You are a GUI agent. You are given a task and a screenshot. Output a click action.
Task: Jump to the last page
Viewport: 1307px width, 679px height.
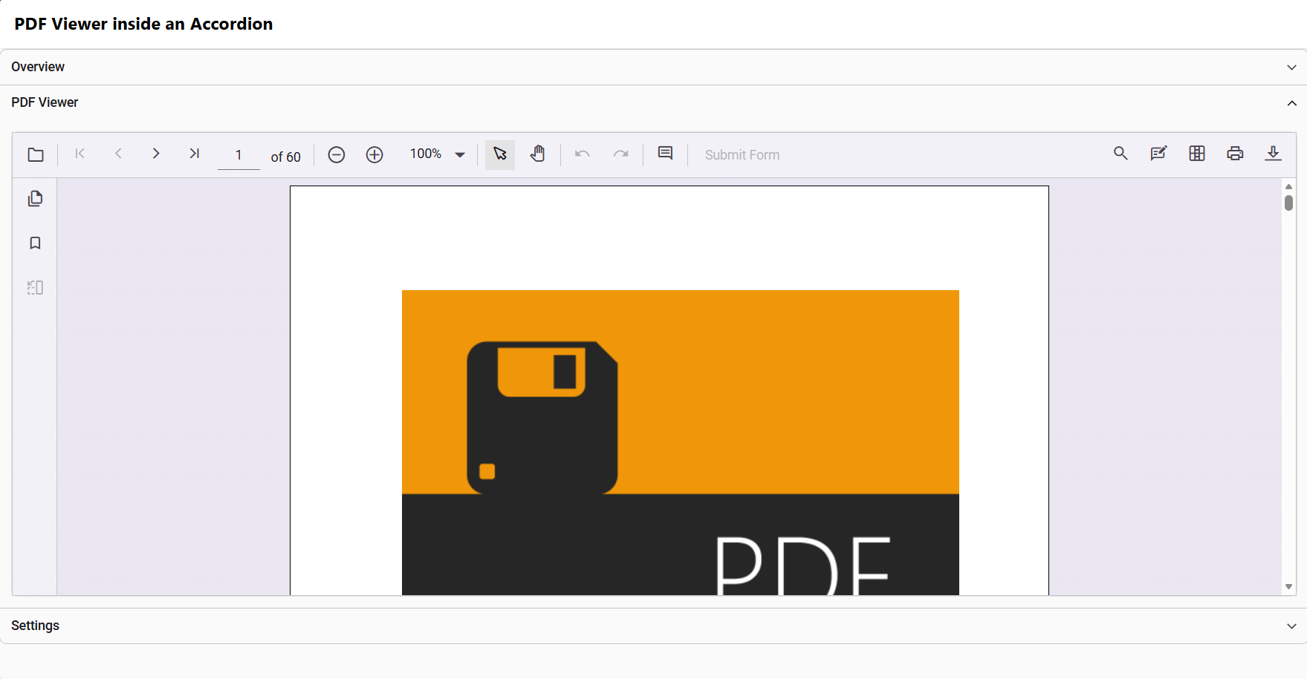click(x=194, y=154)
